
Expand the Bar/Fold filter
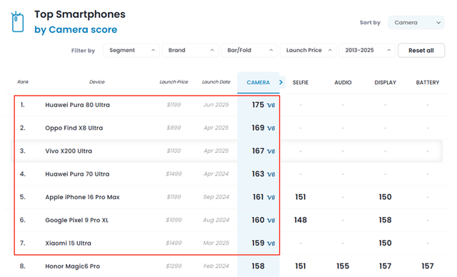tap(249, 51)
